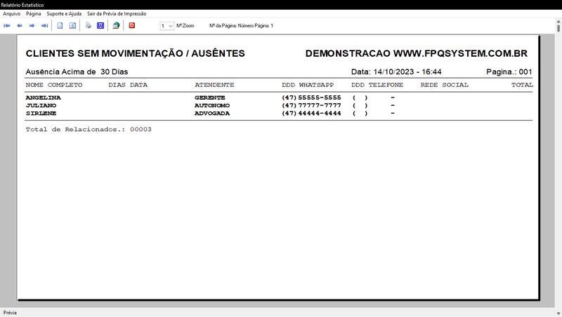
Task: Go to first page arrow icon
Action: pos(7,26)
